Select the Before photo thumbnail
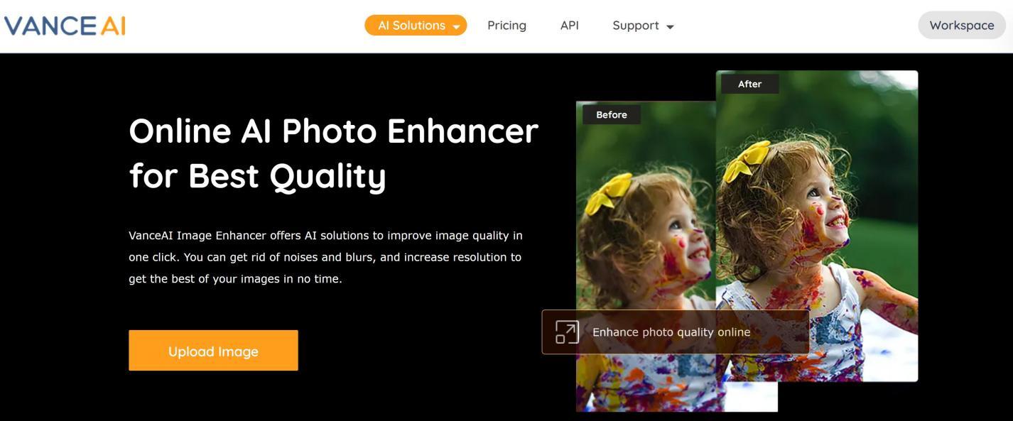The image size is (1013, 421). (x=645, y=256)
